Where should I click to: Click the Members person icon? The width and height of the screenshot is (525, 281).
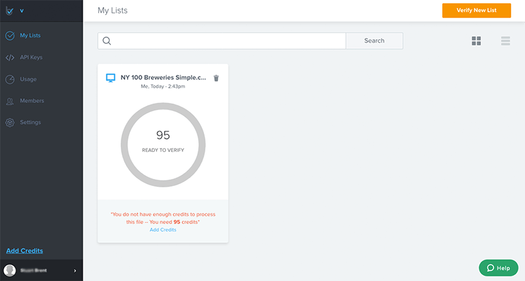[x=10, y=101]
